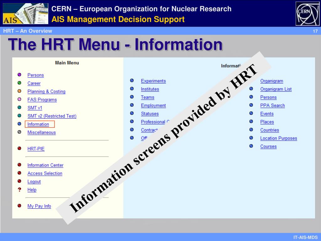The image size is (321, 241).
Task: Open the Statuses link
Action: coord(150,114)
